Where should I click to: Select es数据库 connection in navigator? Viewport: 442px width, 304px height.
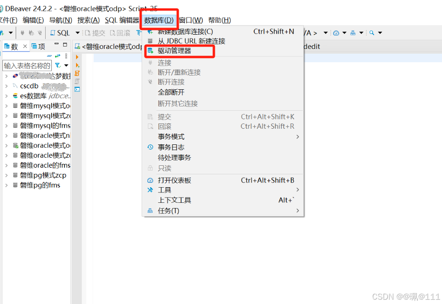click(41, 96)
